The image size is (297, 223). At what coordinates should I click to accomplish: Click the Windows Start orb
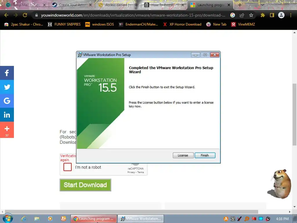point(8,218)
